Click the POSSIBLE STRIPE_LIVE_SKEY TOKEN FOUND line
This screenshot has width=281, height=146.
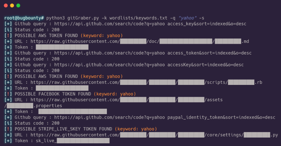point(81,129)
